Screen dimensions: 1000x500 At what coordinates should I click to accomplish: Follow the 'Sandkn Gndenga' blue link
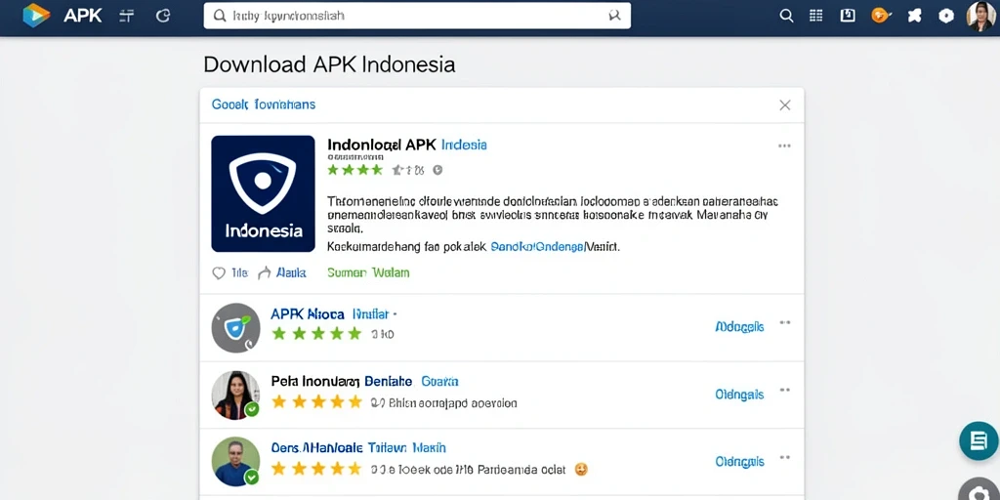[537, 246]
